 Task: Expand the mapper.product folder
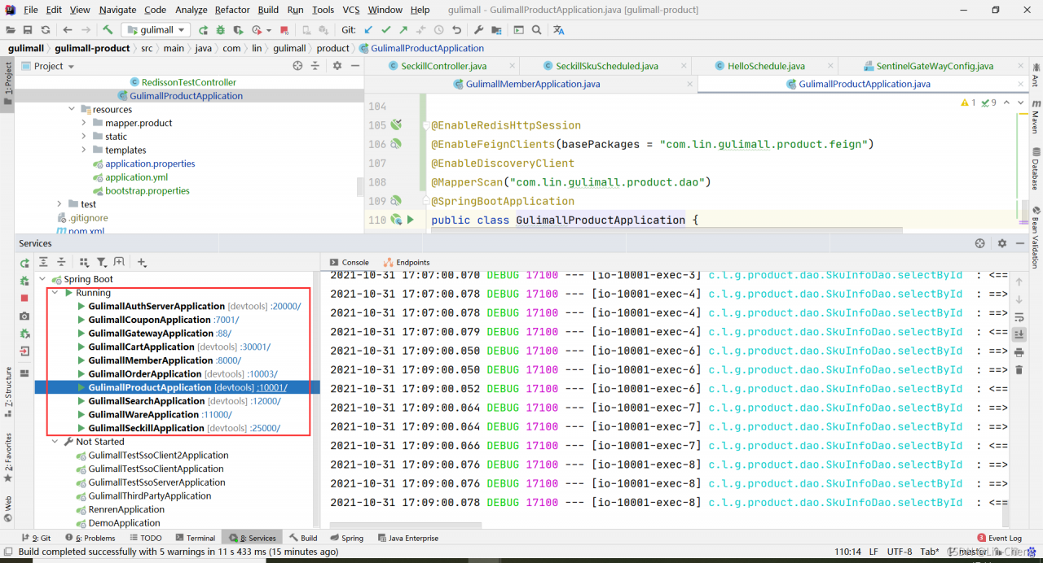pos(84,123)
